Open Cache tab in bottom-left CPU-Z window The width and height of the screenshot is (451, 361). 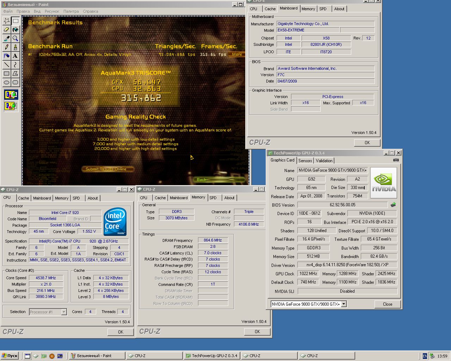(x=24, y=198)
